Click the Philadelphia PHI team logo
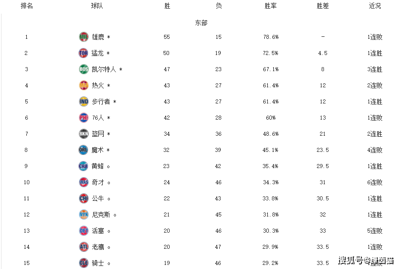Viewport: 401px width, 269px height. (x=84, y=118)
